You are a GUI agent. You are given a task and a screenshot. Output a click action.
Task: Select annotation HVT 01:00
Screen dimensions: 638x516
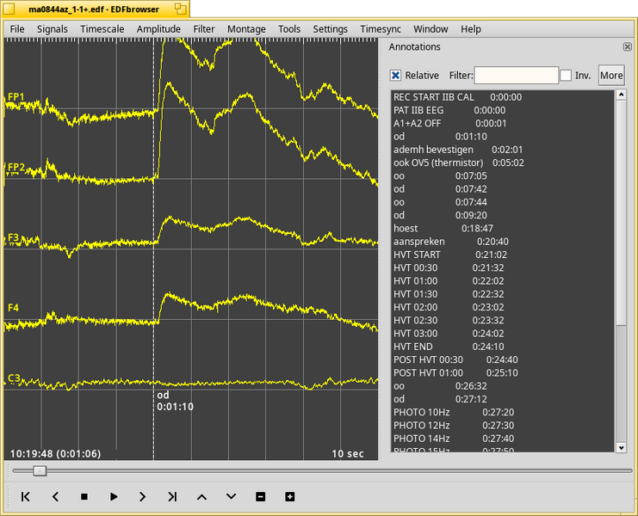pyautogui.click(x=502, y=280)
